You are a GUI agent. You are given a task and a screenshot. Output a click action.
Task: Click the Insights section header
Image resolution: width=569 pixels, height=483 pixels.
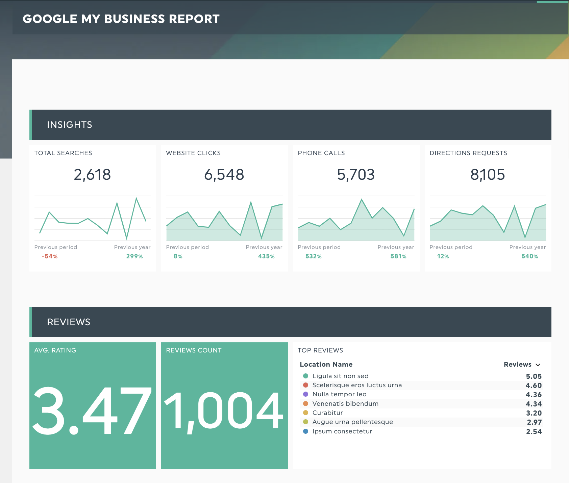pos(290,125)
